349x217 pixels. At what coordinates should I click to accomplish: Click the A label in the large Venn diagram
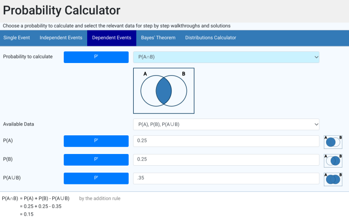point(145,74)
